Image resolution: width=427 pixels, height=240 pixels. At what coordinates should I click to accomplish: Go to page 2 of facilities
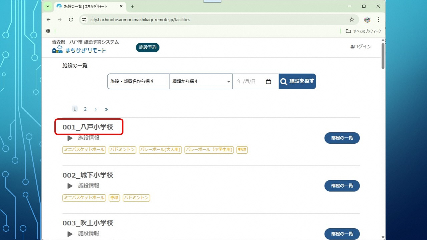pos(85,109)
